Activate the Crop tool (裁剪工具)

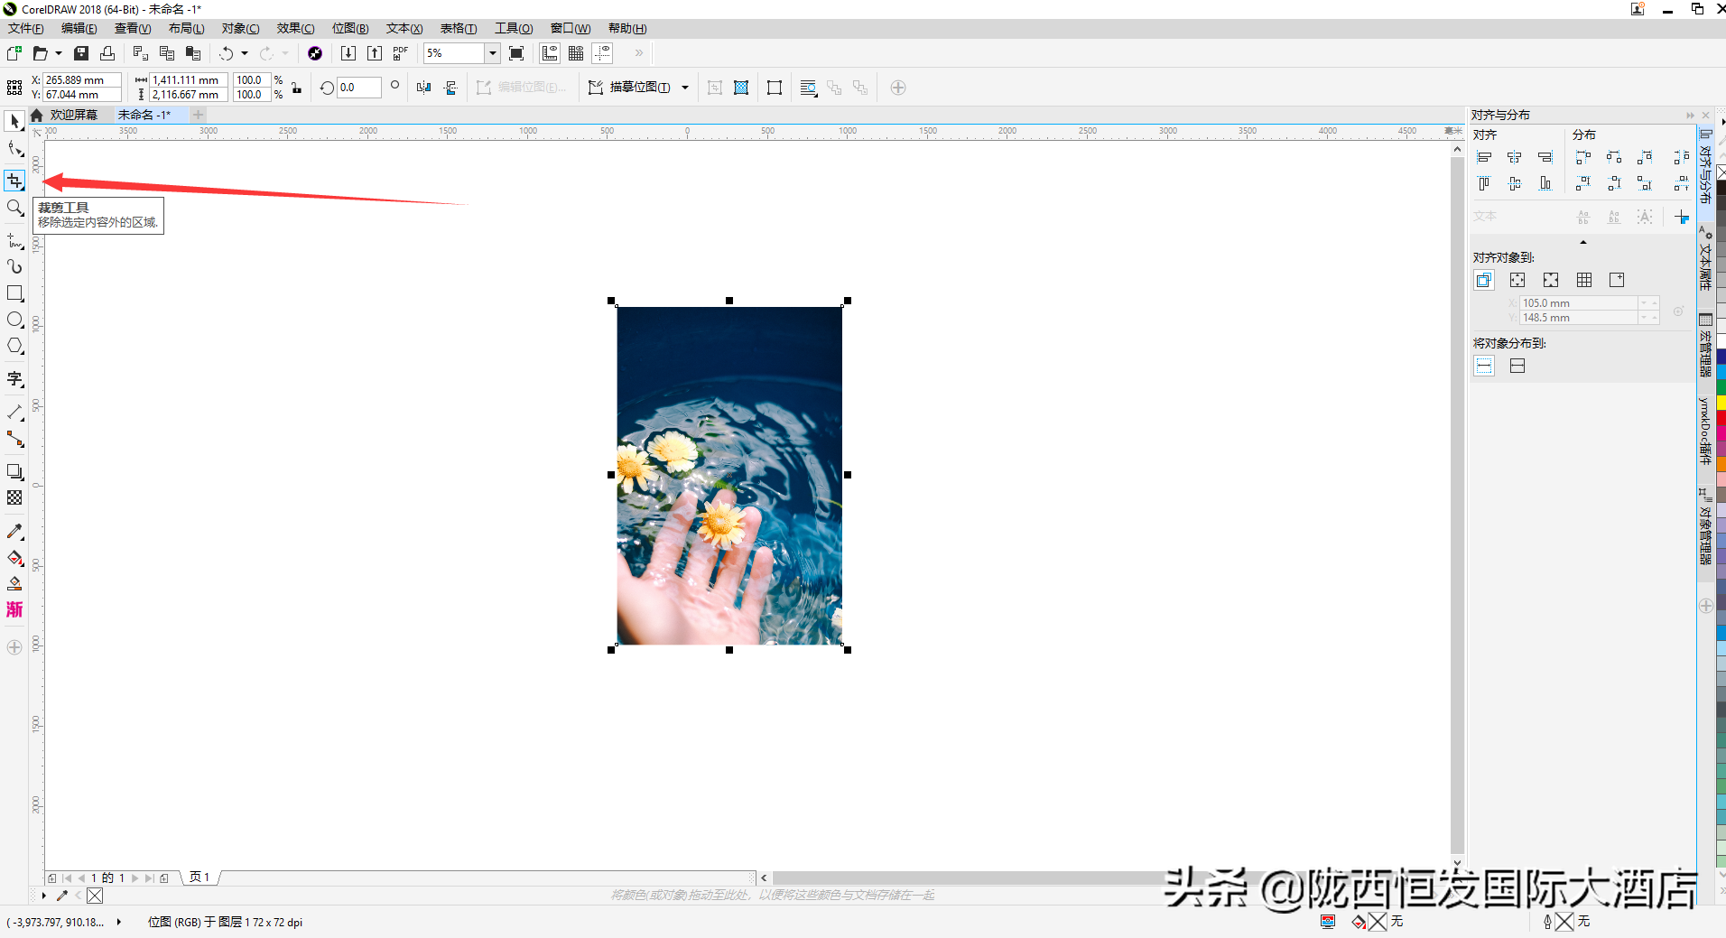(x=14, y=181)
